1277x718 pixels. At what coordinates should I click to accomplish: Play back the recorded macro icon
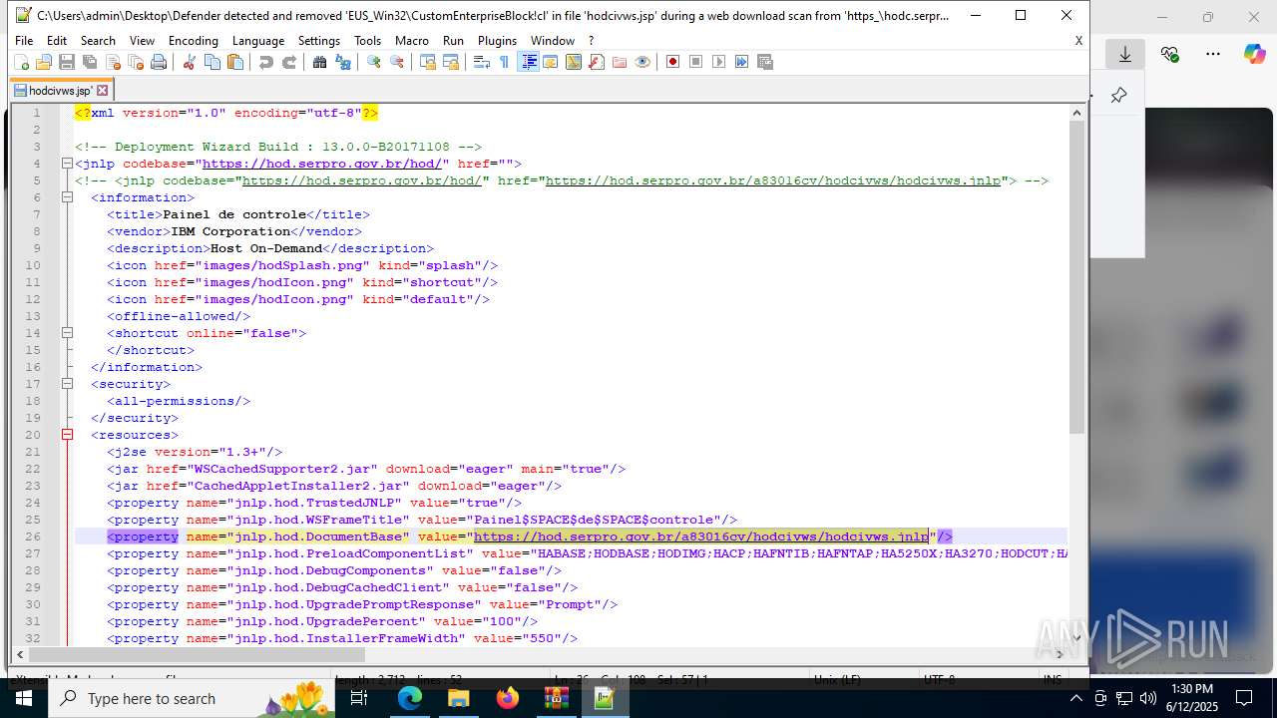718,62
